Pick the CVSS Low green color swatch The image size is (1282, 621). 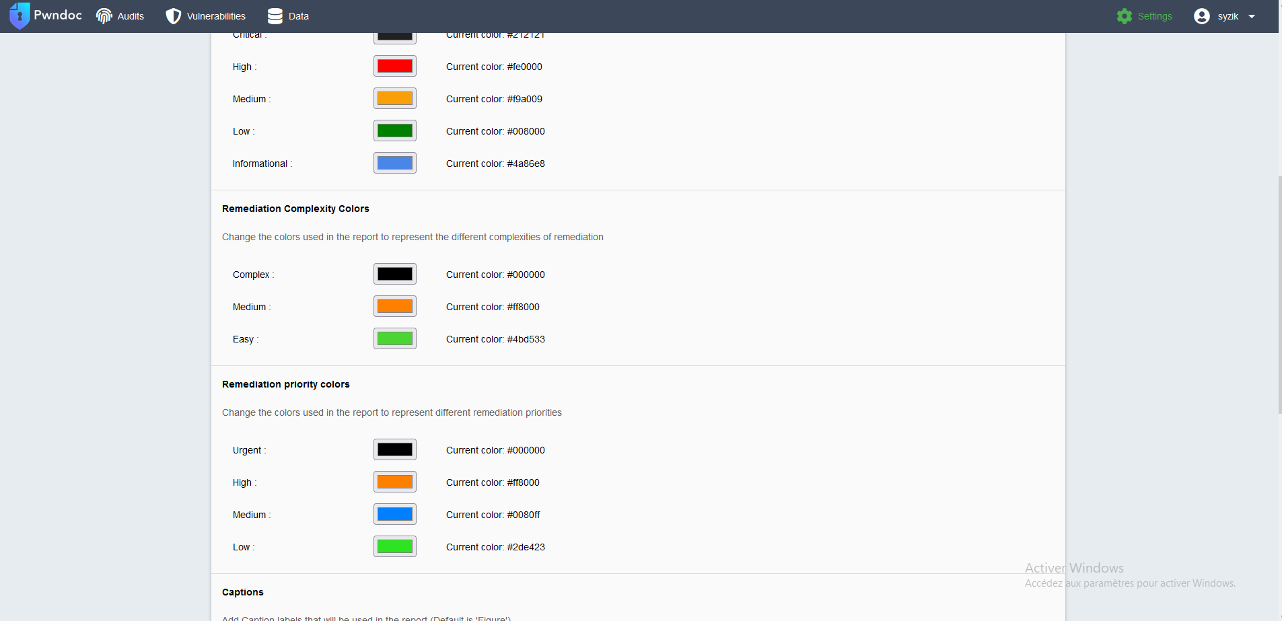pyautogui.click(x=395, y=131)
